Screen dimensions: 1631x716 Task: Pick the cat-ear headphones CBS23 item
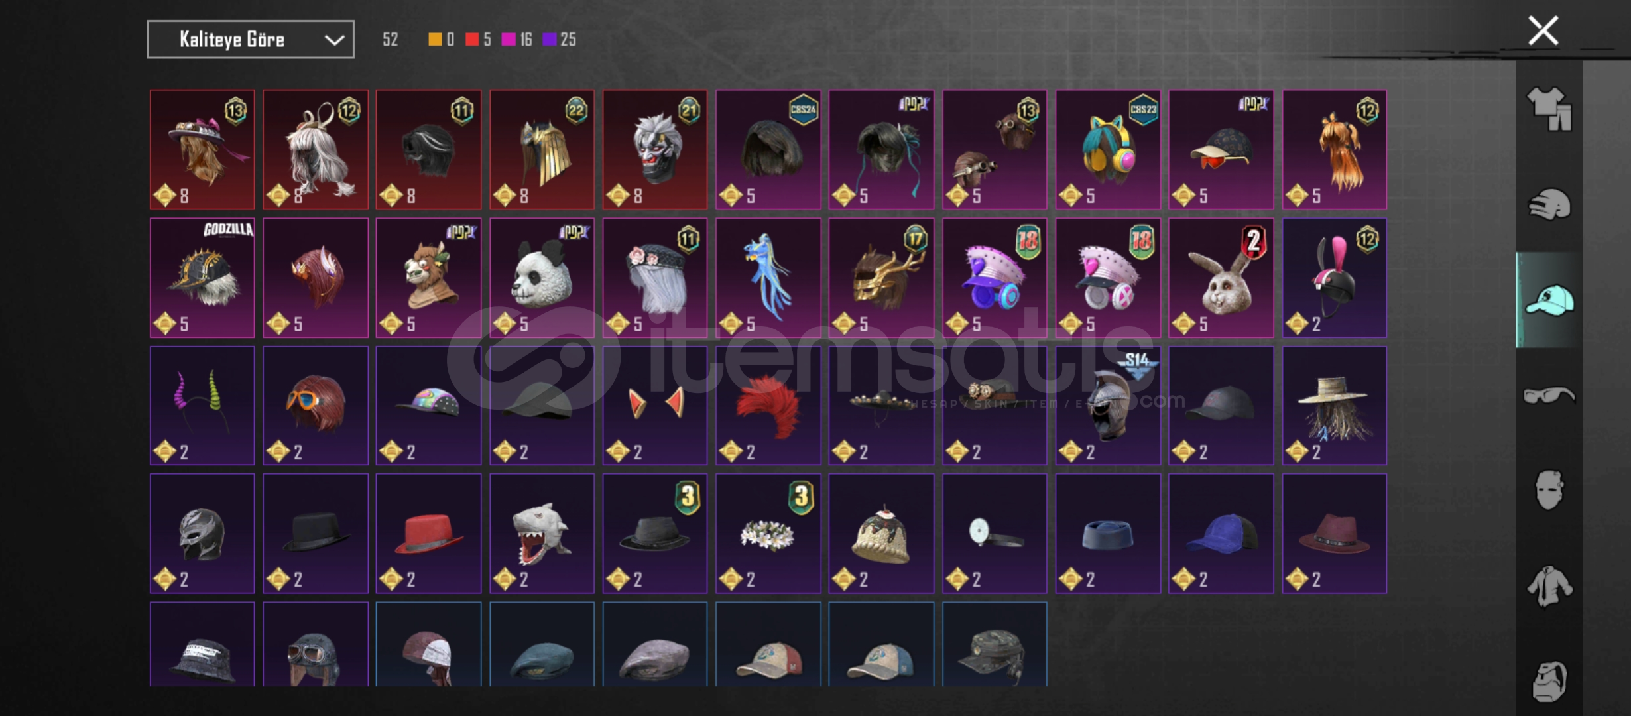tap(1108, 150)
